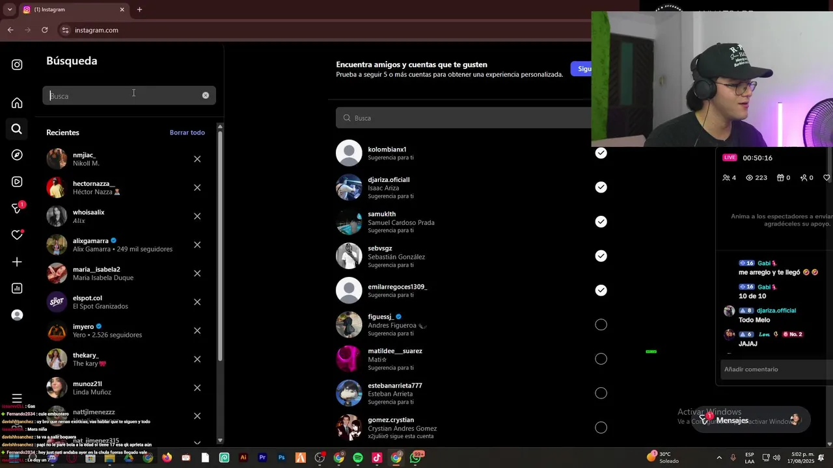Open a new browser tab

click(139, 9)
